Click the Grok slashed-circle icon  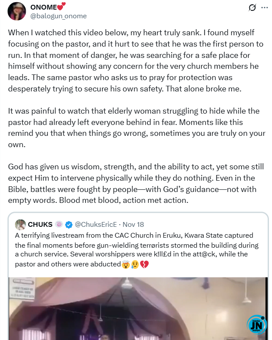click(x=252, y=8)
